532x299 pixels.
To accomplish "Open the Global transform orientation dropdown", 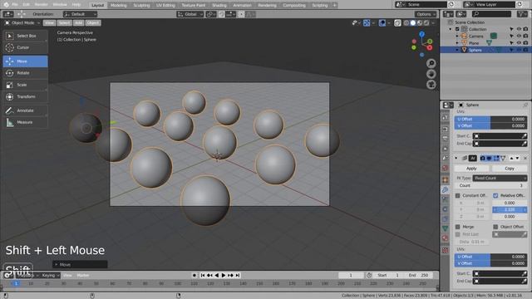I will (x=190, y=14).
